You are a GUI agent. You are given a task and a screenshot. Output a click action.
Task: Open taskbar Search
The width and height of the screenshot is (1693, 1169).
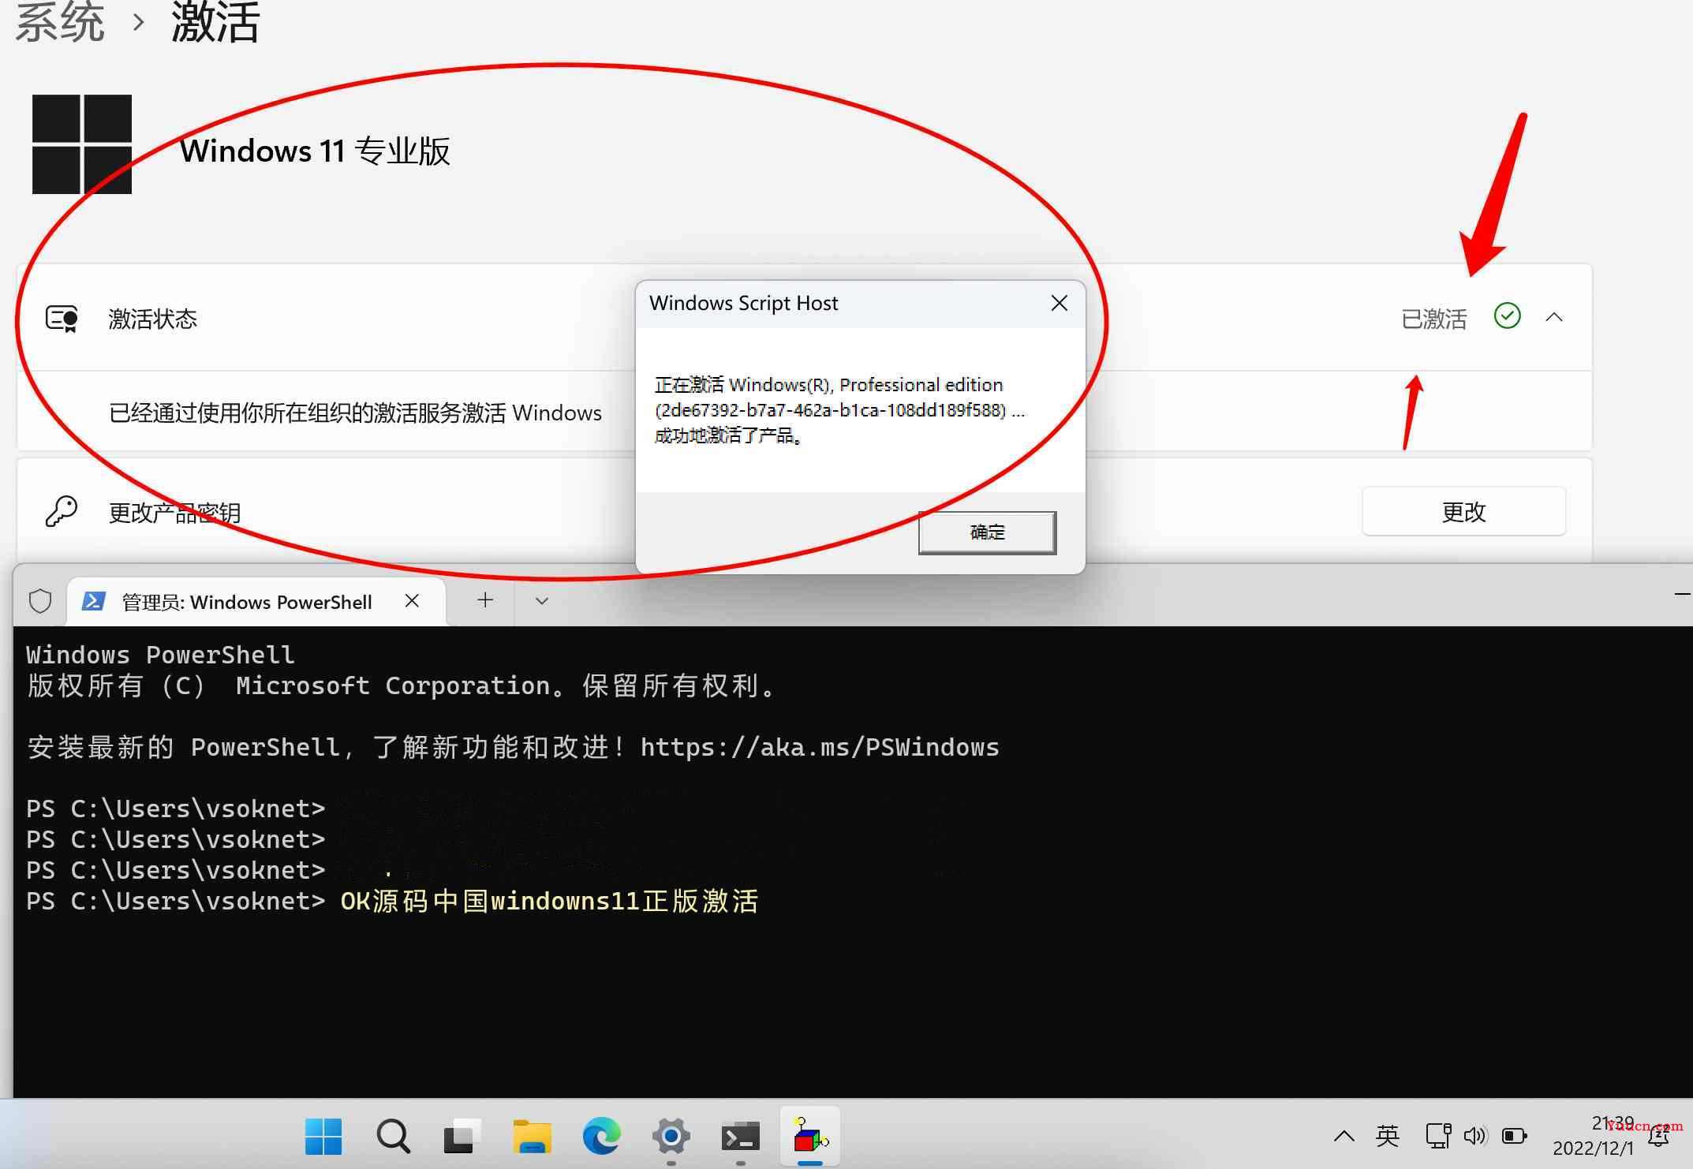click(393, 1137)
